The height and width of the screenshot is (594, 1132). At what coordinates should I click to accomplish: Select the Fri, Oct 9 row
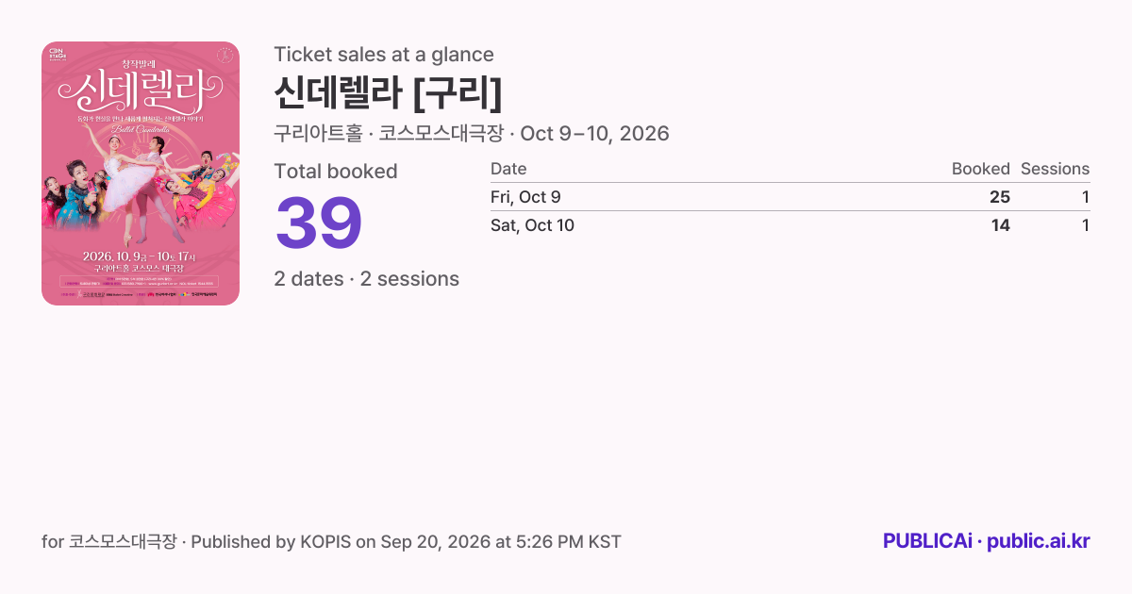click(790, 197)
